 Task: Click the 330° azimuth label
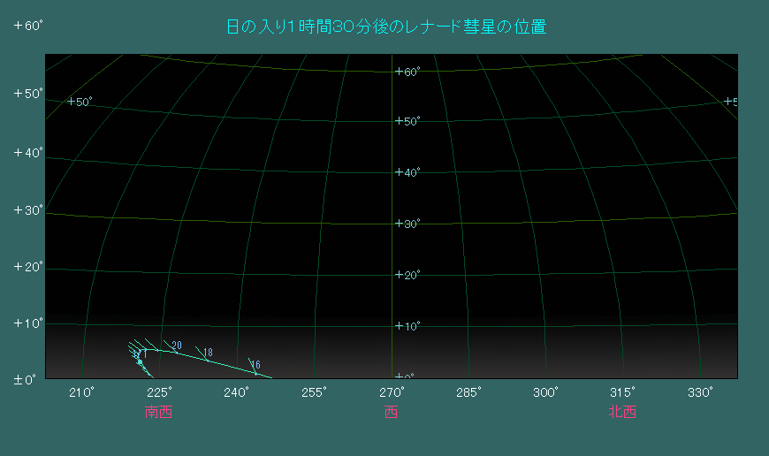coord(700,392)
